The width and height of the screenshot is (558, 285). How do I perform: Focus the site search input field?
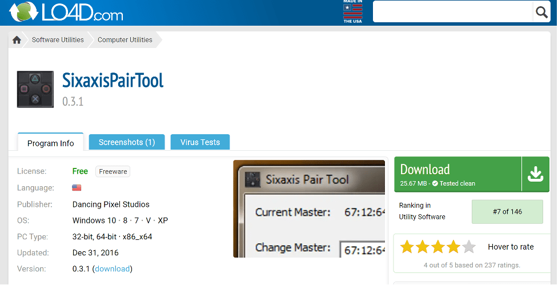point(452,12)
